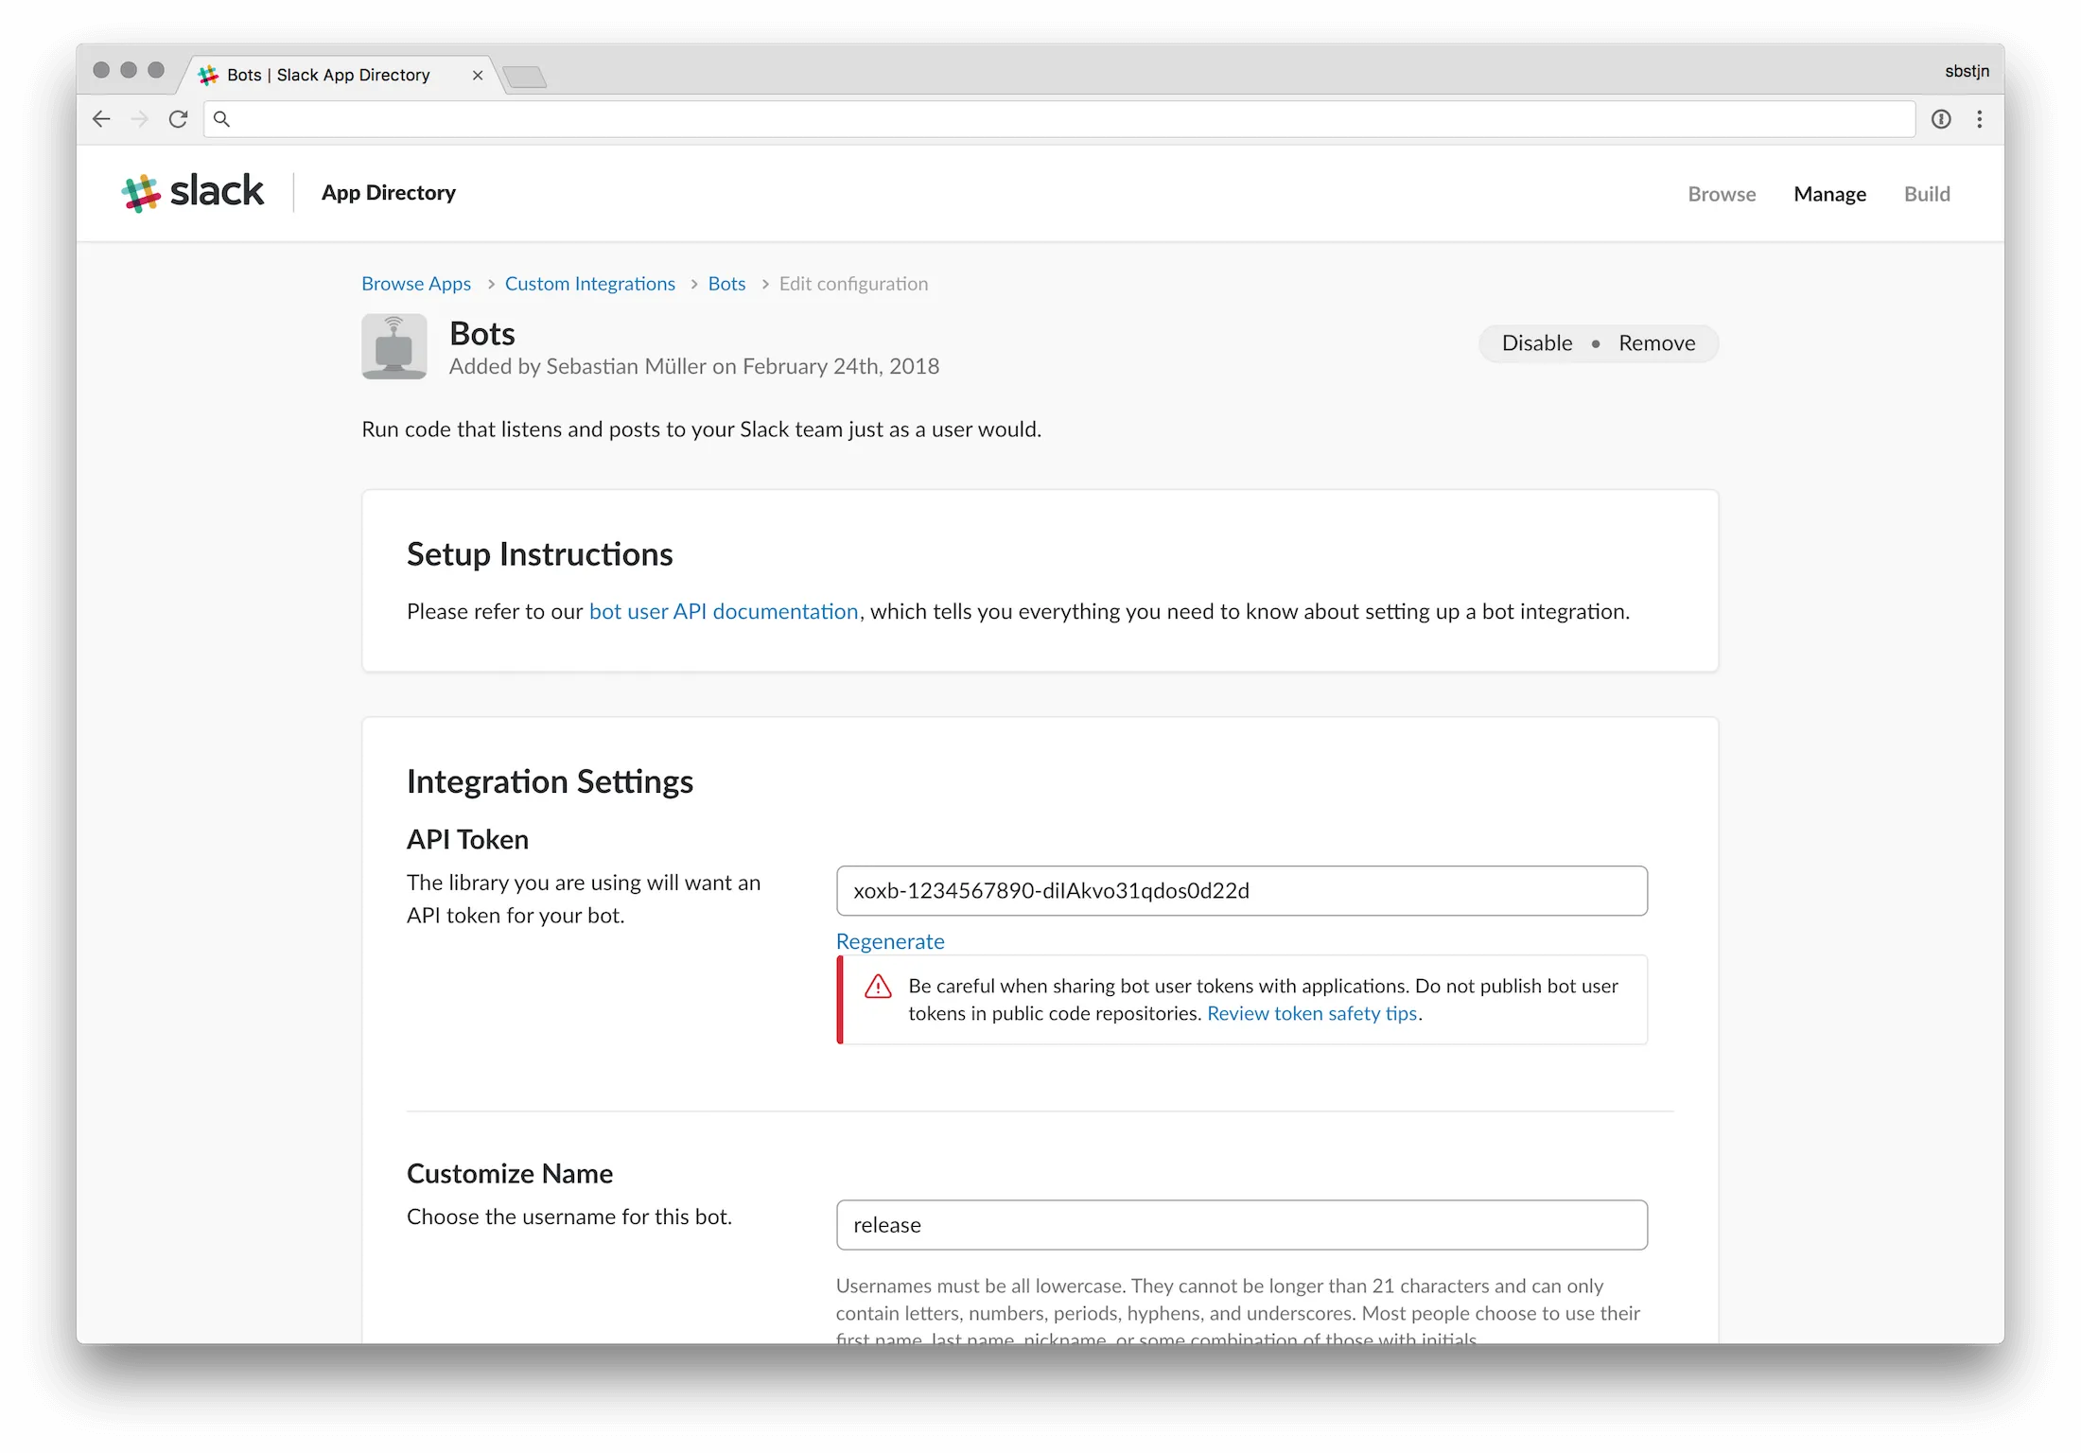Image resolution: width=2081 pixels, height=1453 pixels.
Task: Click the browser back arrow
Action: tap(101, 119)
